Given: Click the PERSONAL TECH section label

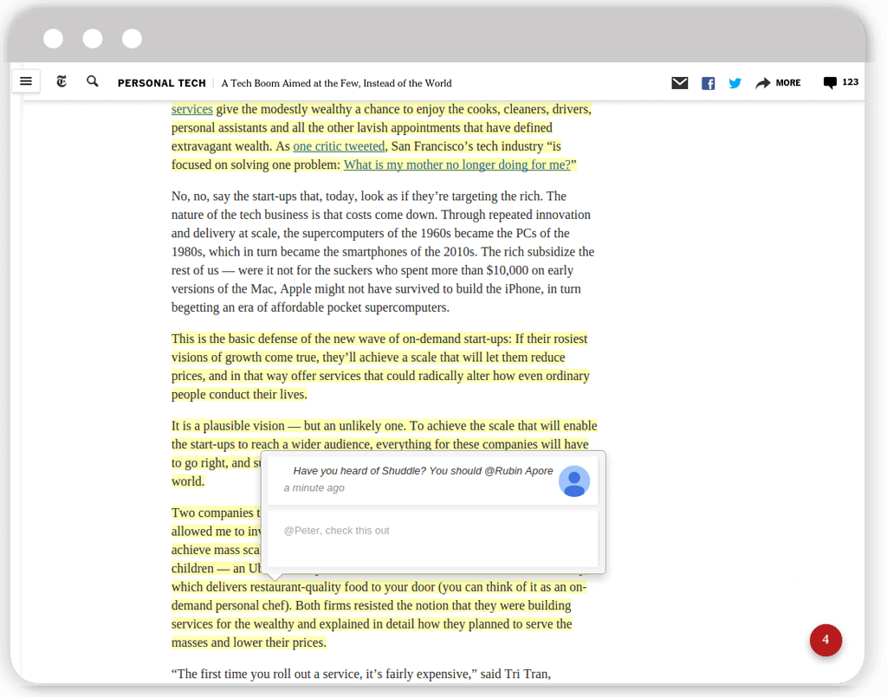Looking at the screenshot, I should 162,83.
